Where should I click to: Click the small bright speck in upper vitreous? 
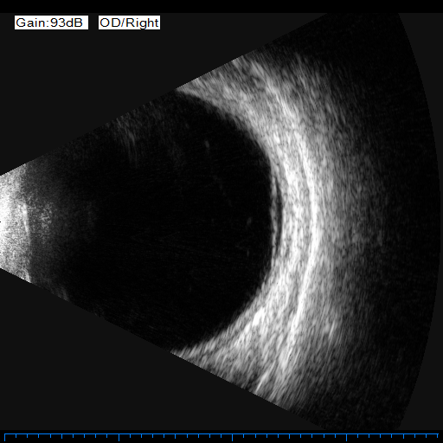(x=207, y=144)
